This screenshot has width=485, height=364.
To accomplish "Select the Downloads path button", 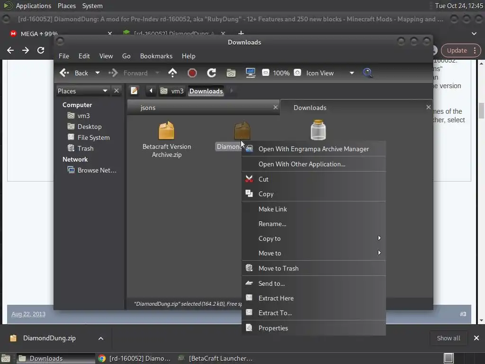I will [x=206, y=91].
